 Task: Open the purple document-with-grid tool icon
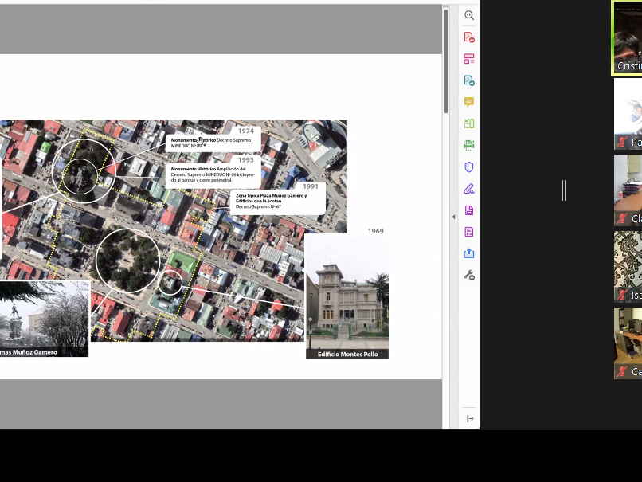(469, 232)
